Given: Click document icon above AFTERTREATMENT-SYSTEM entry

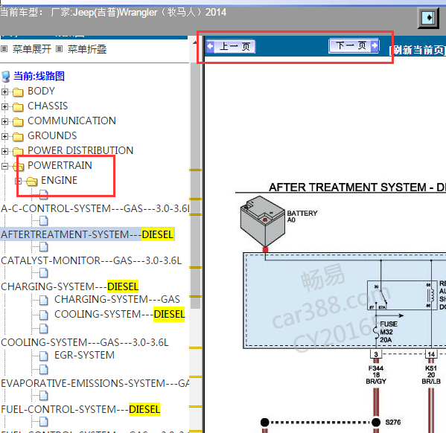Looking at the screenshot, I should point(43,220).
